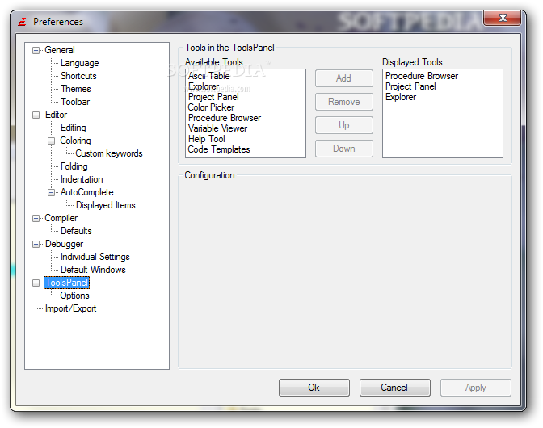Collapse the AutoComplete tree node
Viewport: 543px width, 428px height.
[x=51, y=192]
